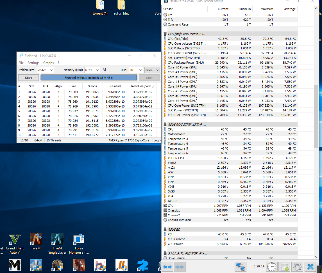This screenshot has height=273, width=322.
Task: Open the Settings menu in LinX
Action: [33, 63]
